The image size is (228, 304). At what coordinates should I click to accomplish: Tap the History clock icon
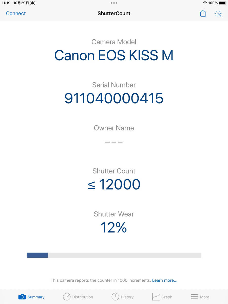[115, 297]
